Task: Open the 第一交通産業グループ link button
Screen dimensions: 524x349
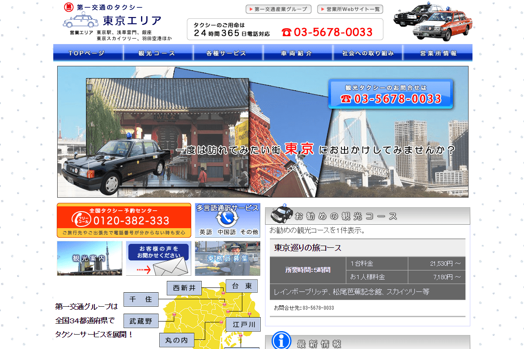Action: click(279, 9)
